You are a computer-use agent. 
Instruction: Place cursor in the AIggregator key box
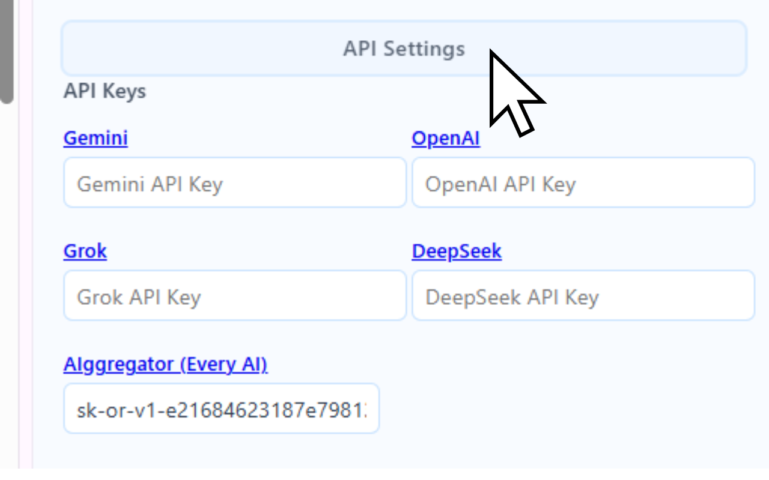click(x=221, y=409)
